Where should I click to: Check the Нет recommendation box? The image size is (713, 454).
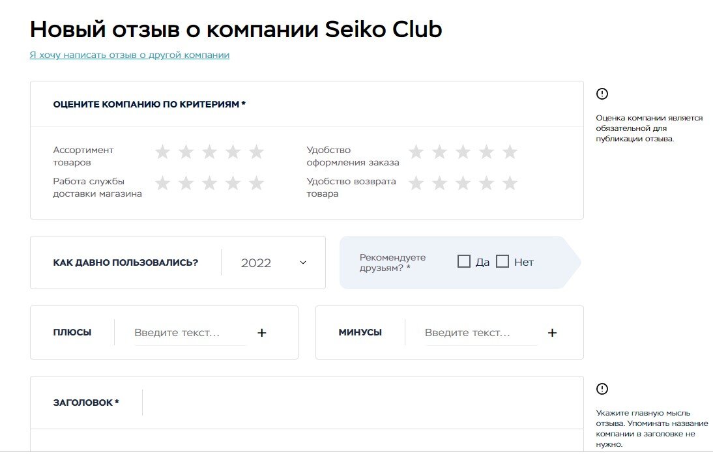pyautogui.click(x=502, y=261)
